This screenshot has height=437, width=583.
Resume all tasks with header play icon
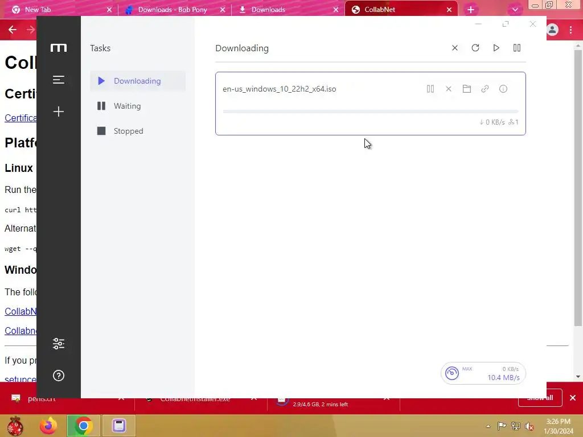pos(496,48)
